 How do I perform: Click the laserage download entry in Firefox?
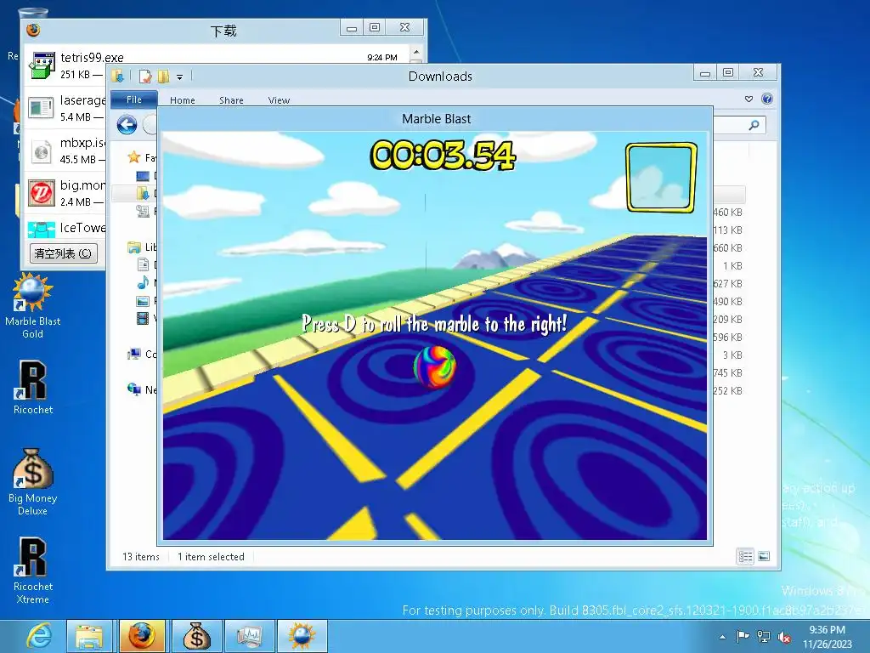click(65, 108)
